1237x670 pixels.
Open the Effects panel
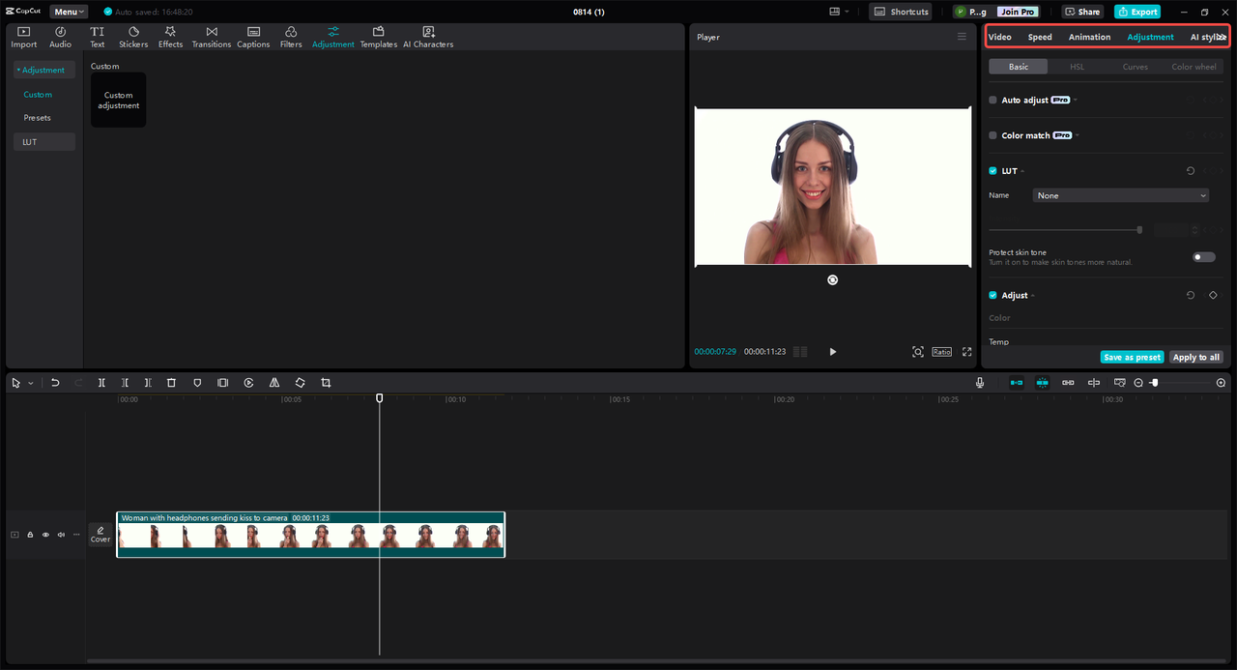coord(171,37)
